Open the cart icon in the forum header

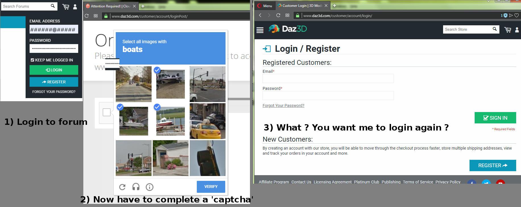pos(66,7)
